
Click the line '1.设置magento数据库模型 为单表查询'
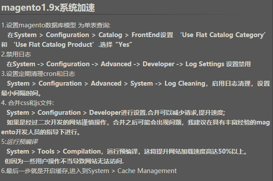tap(56, 25)
